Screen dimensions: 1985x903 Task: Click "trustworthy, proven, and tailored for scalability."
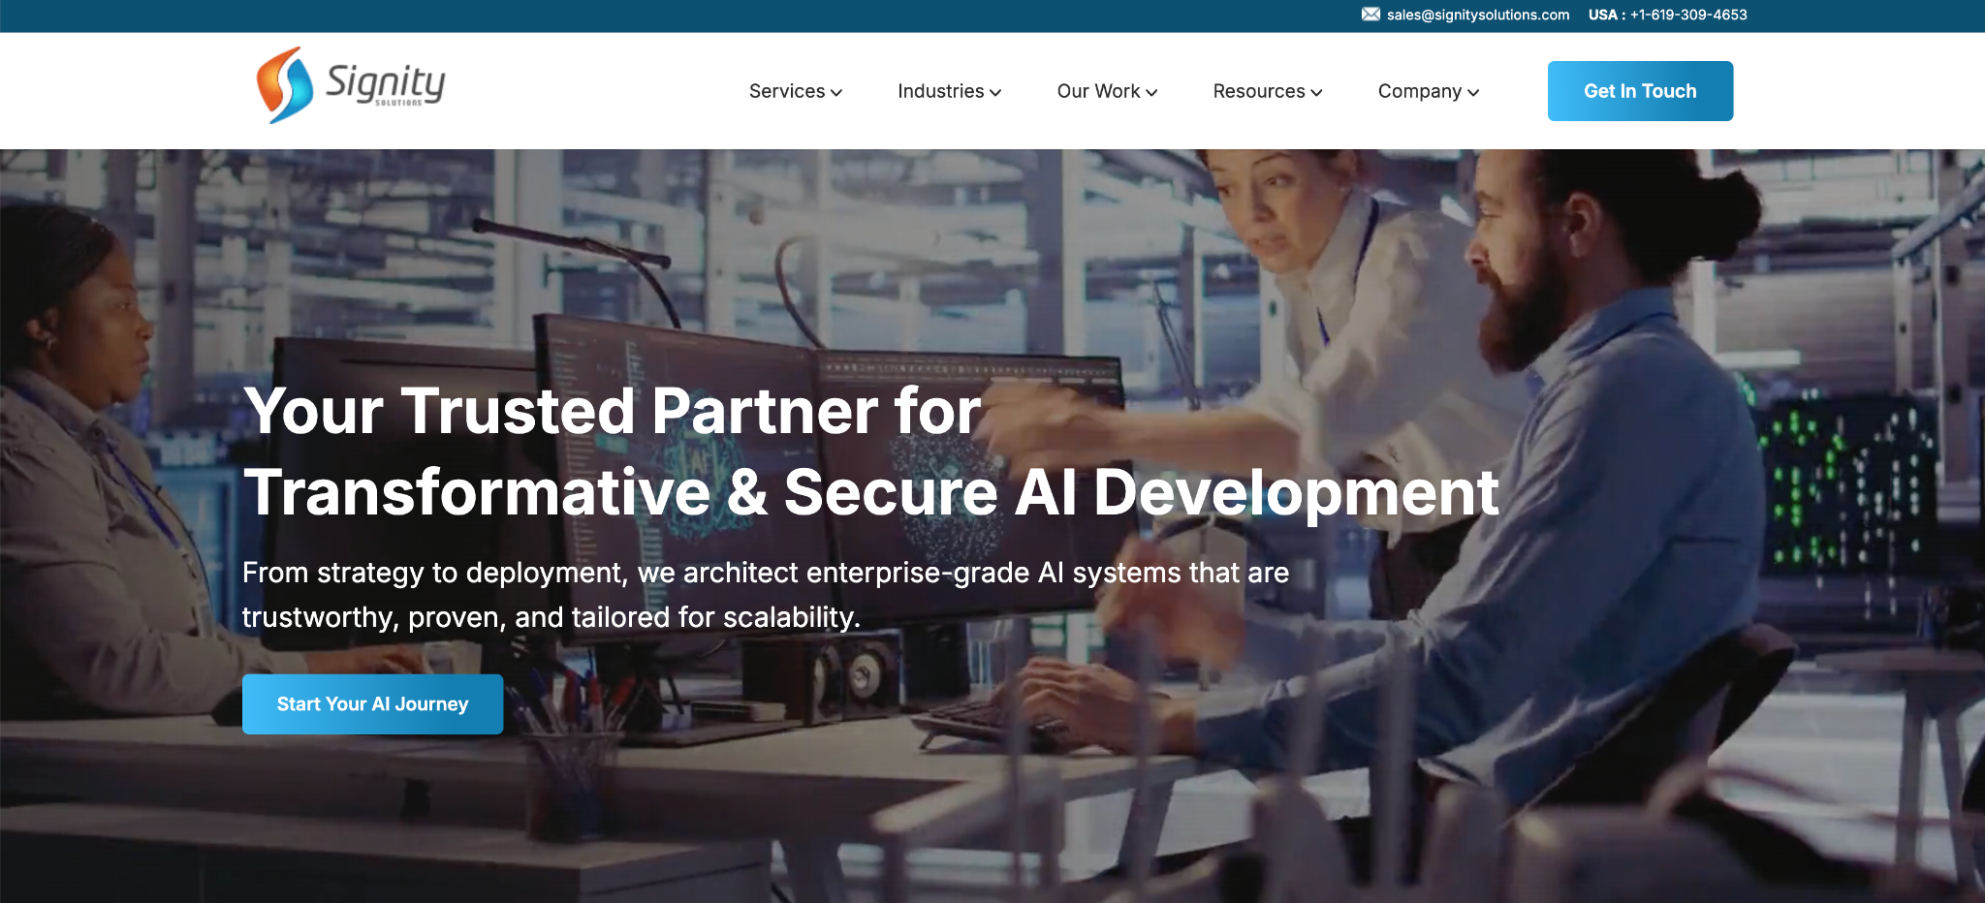[551, 617]
